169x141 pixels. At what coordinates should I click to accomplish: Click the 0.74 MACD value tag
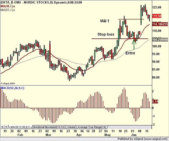pos(155,101)
